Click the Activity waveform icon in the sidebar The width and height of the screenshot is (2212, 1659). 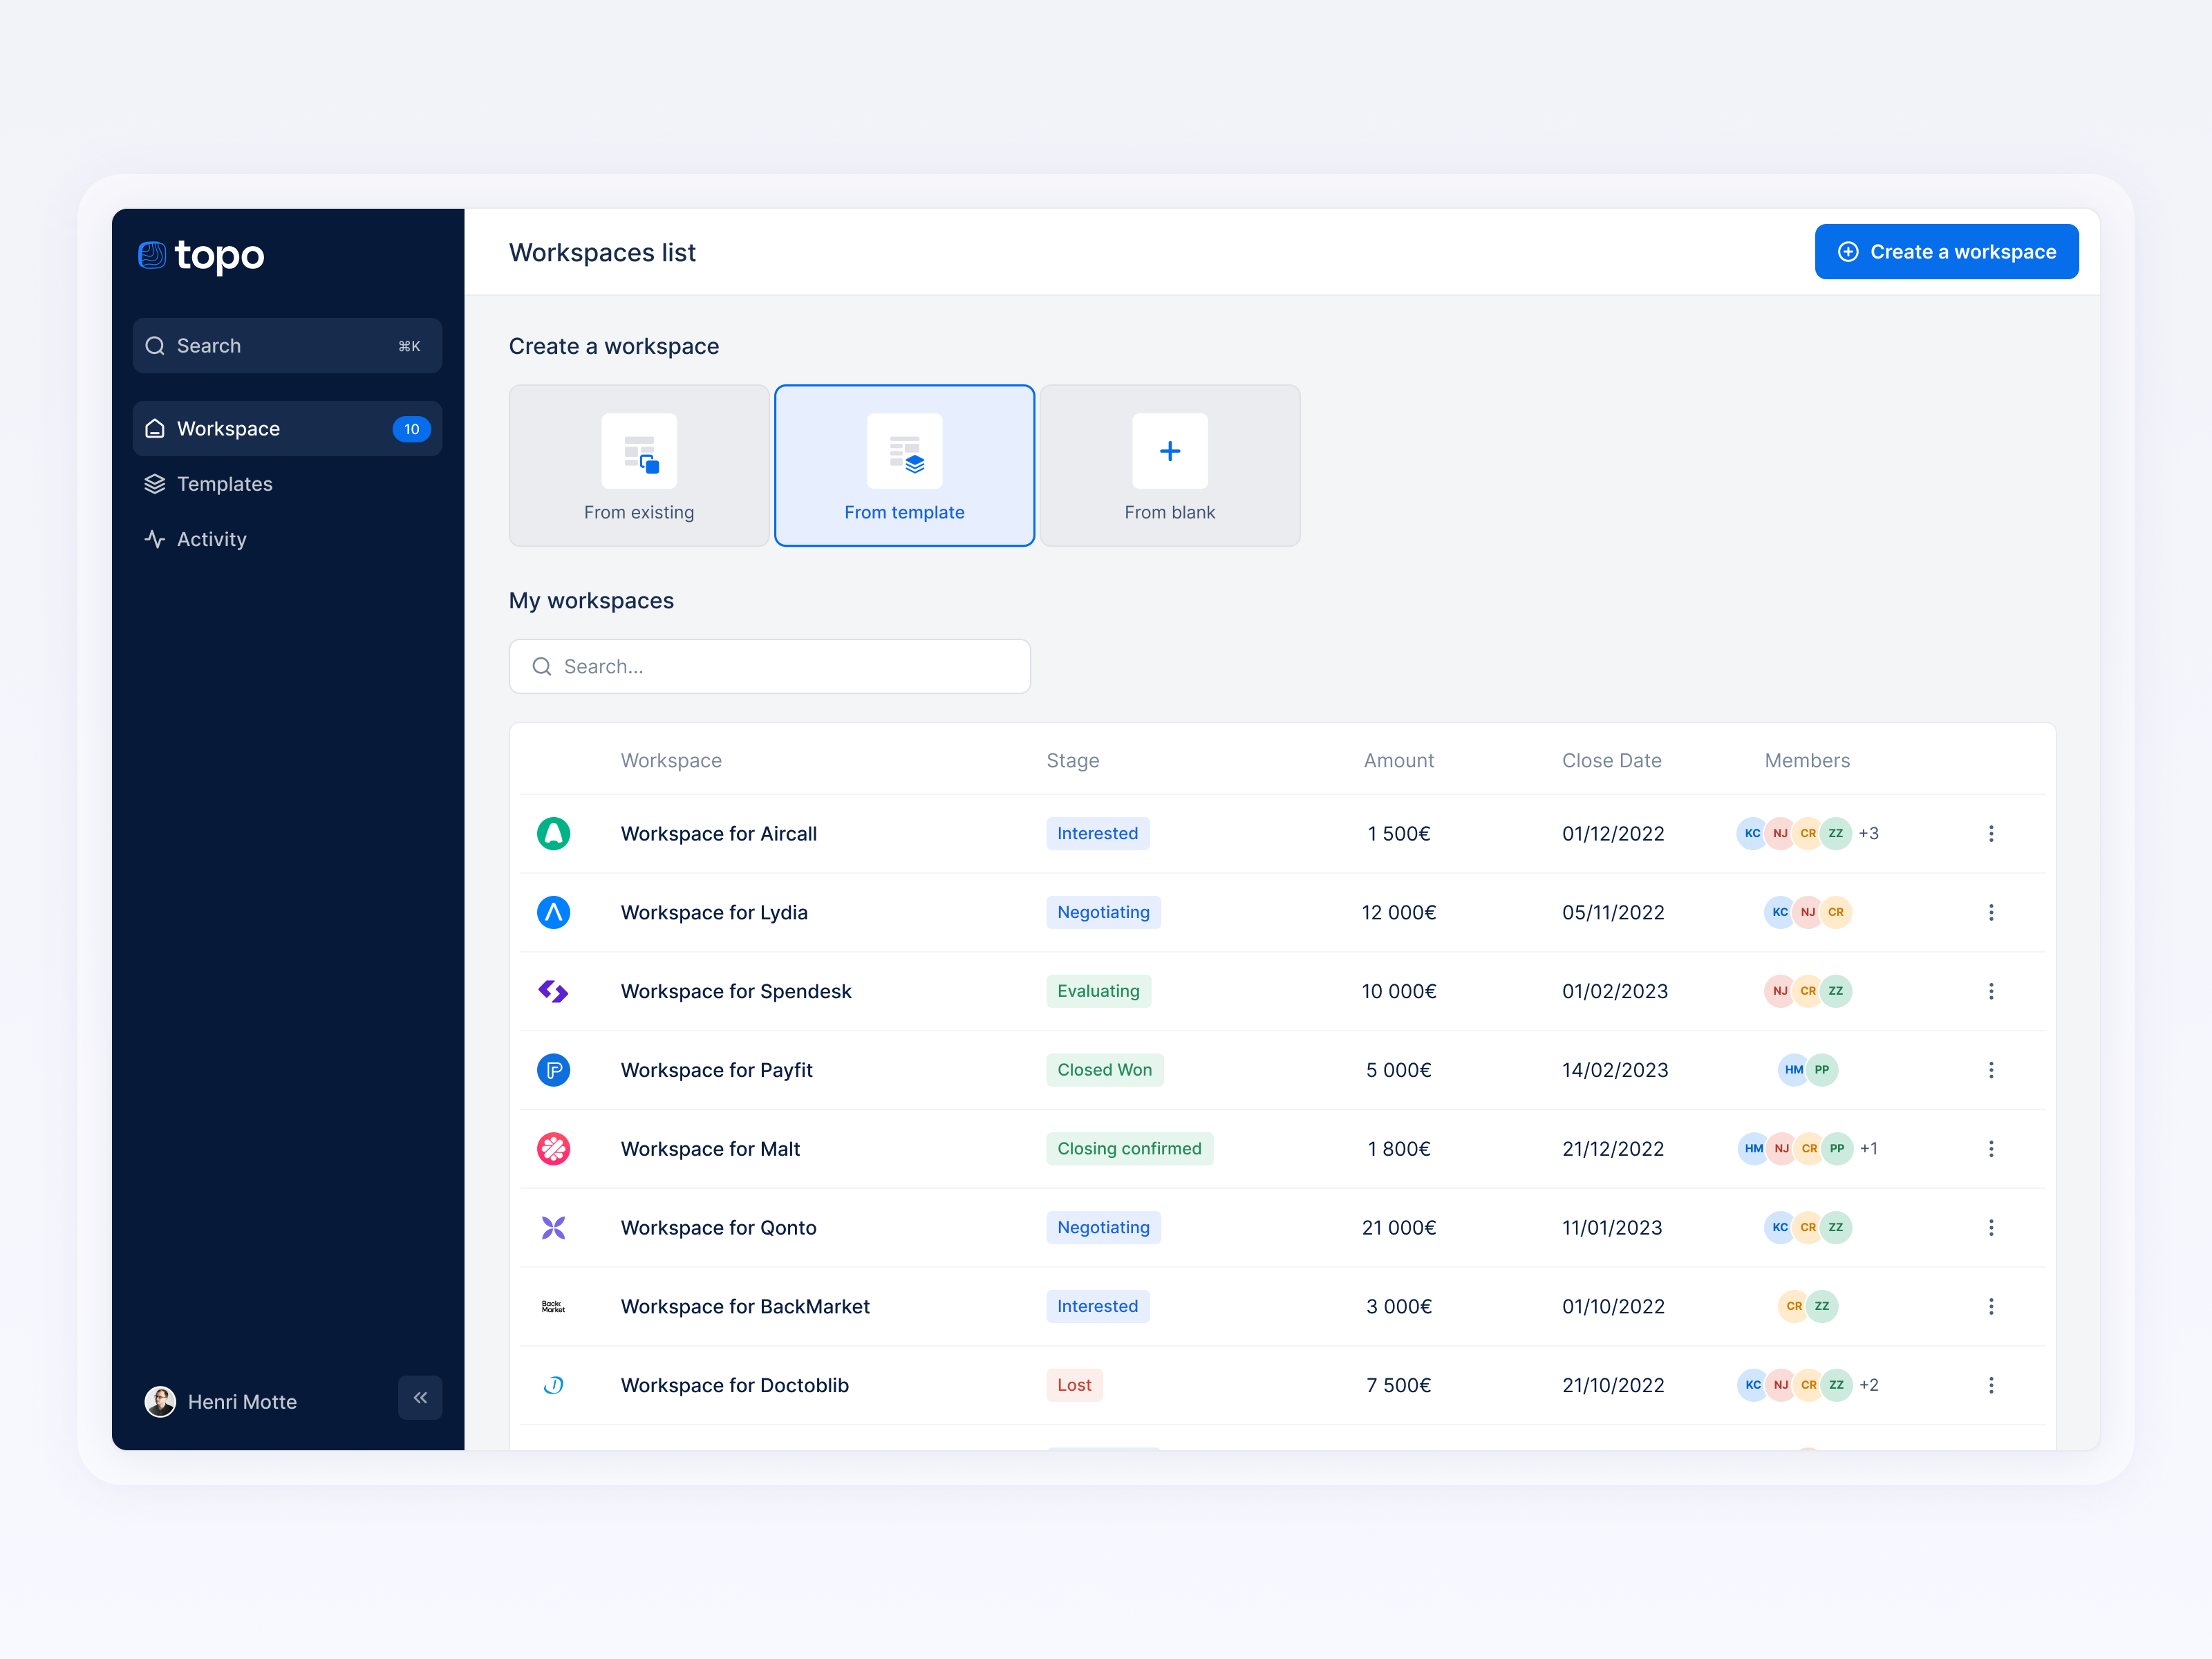155,538
